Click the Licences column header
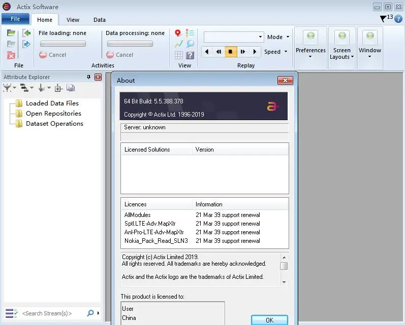 [157, 204]
